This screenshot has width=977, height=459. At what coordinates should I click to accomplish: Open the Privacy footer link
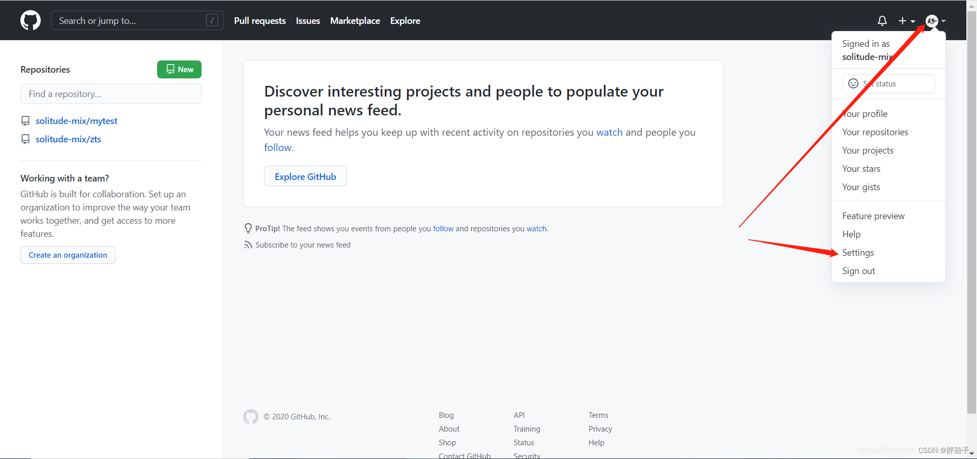click(600, 429)
